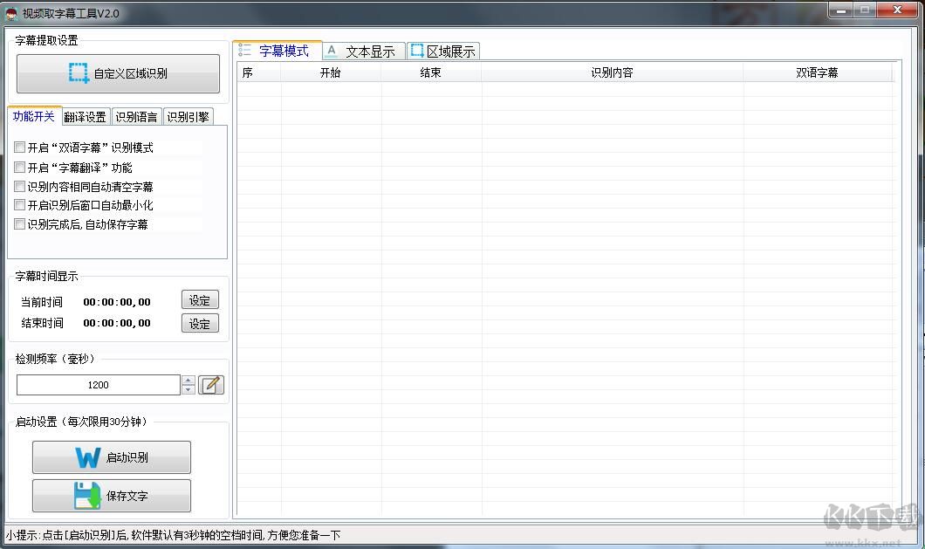Viewport: 925px width, 549px height.
Task: Open the 识别引擎 tab
Action: (187, 115)
